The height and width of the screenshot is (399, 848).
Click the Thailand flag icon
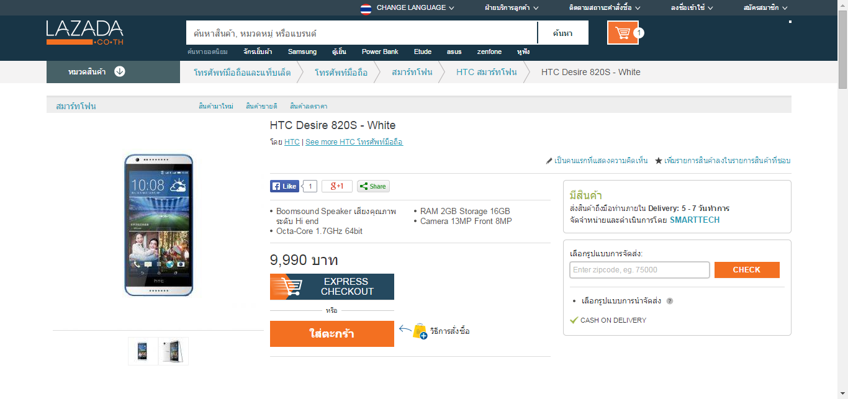coord(366,8)
